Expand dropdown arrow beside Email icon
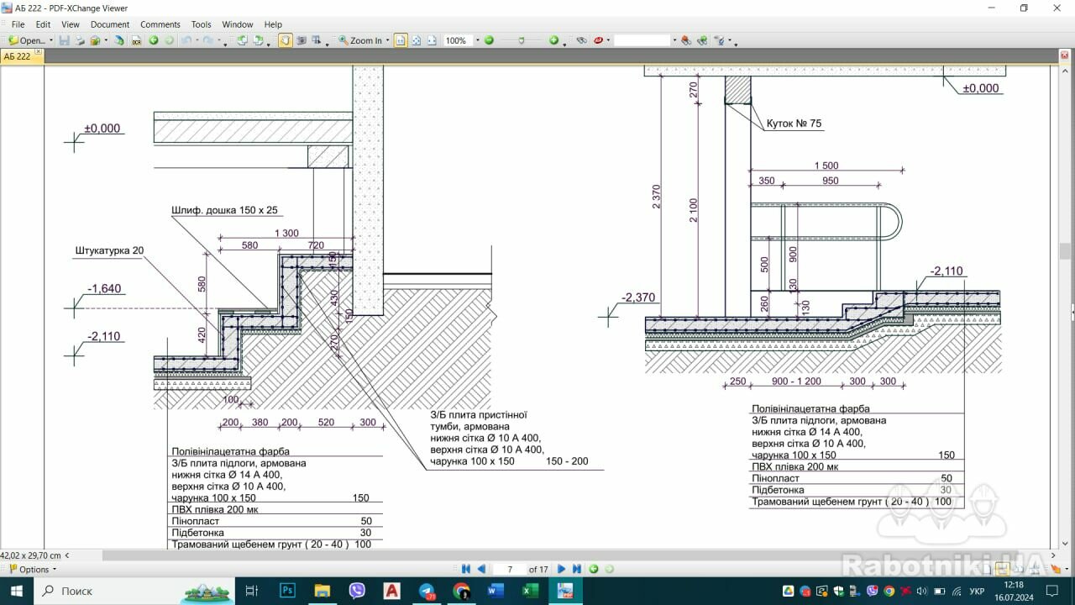The image size is (1075, 605). 106,40
